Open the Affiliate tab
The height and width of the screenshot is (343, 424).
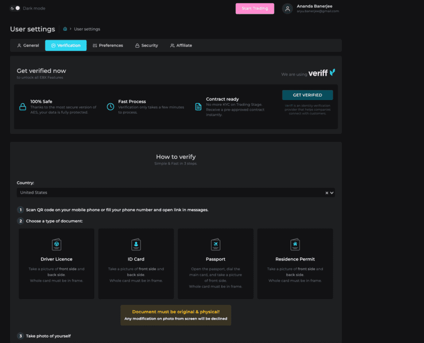pos(181,46)
